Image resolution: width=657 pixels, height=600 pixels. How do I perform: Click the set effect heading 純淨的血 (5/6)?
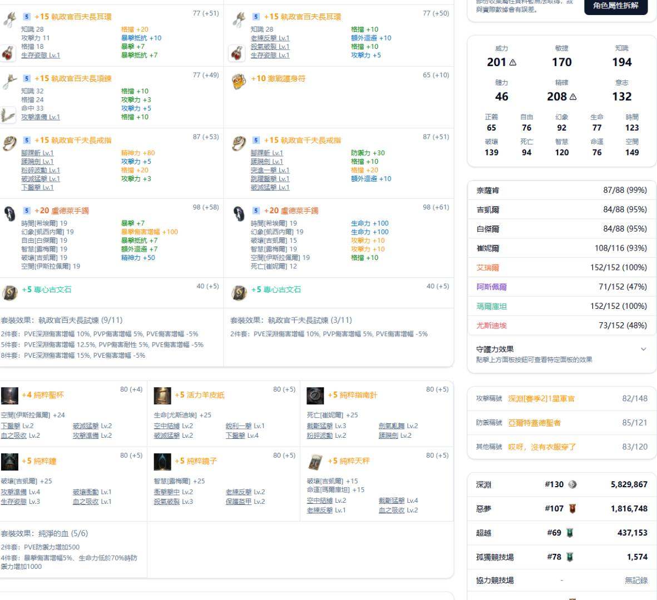tap(45, 534)
